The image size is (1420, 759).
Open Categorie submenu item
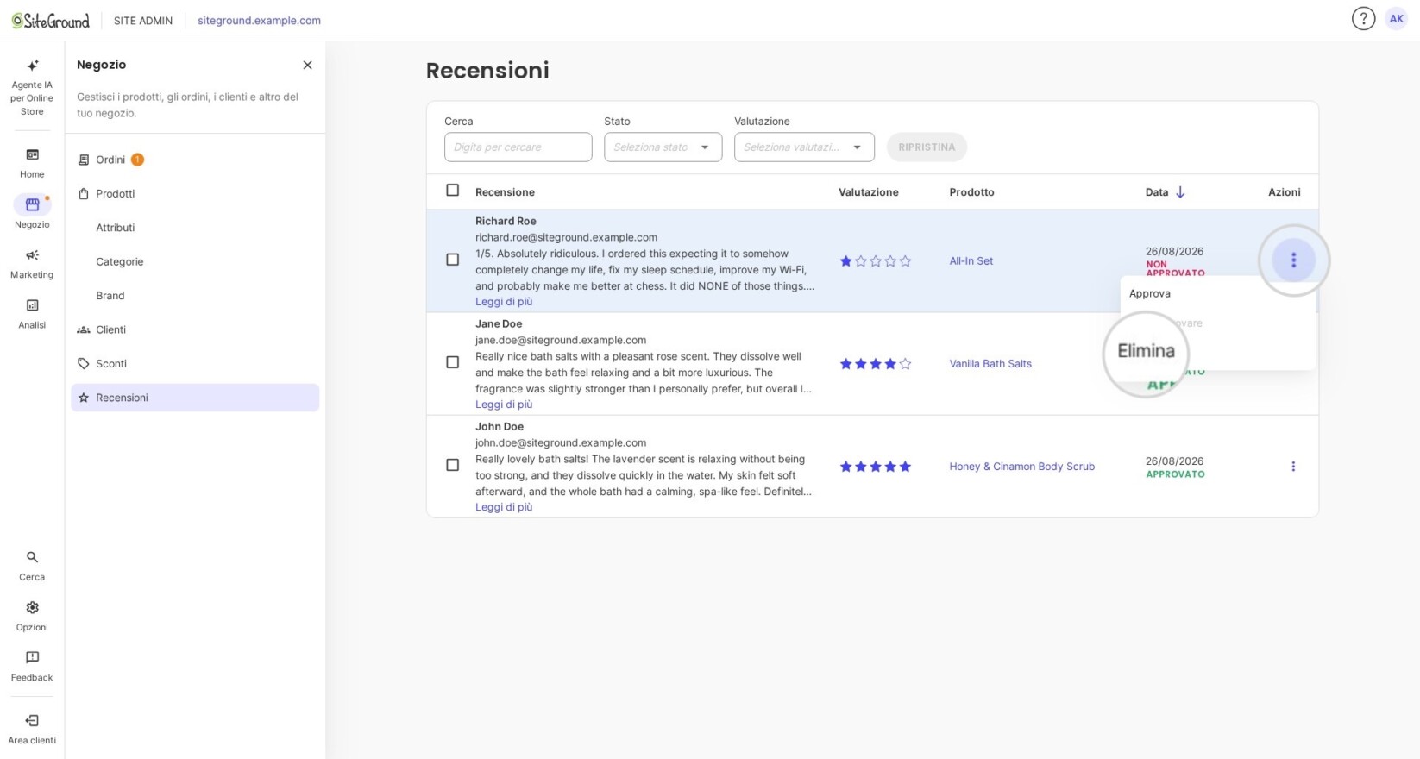119,261
